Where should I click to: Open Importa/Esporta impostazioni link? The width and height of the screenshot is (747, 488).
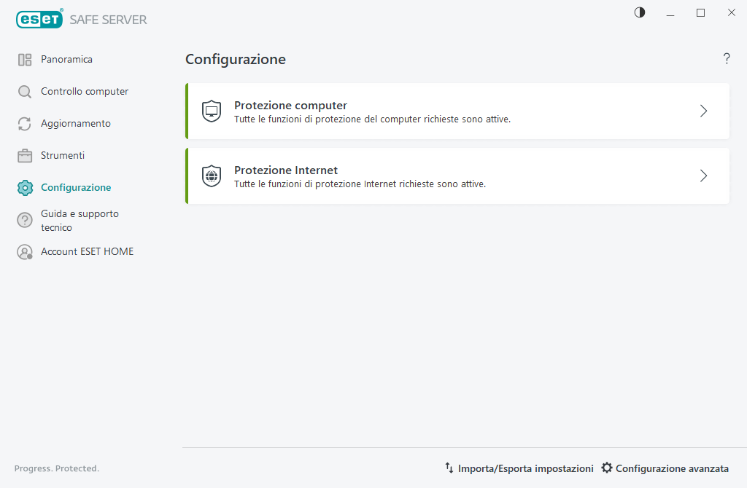coord(519,468)
